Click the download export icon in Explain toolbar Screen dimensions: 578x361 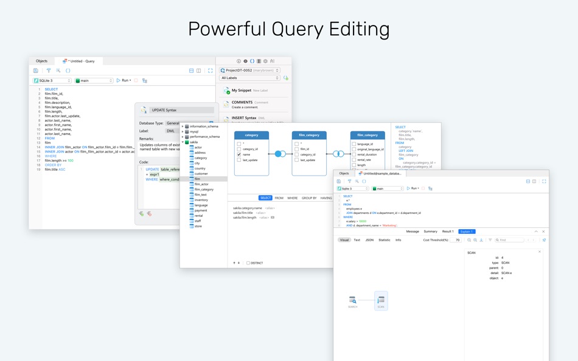[x=481, y=240]
